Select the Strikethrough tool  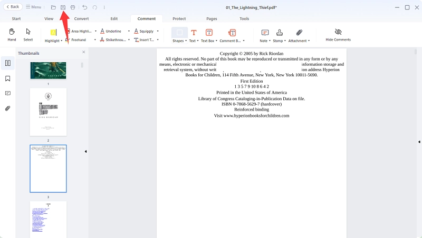click(x=113, y=40)
